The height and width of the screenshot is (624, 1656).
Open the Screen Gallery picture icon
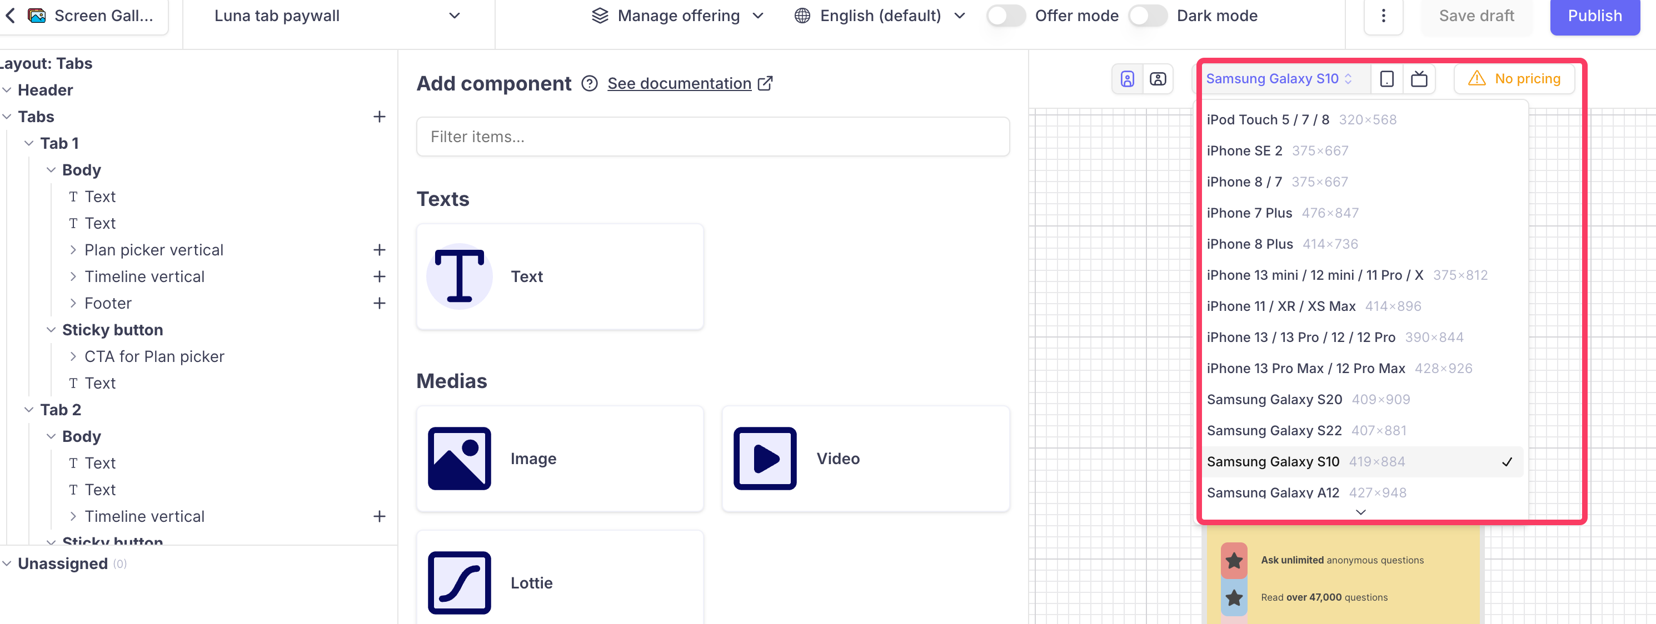tap(37, 16)
